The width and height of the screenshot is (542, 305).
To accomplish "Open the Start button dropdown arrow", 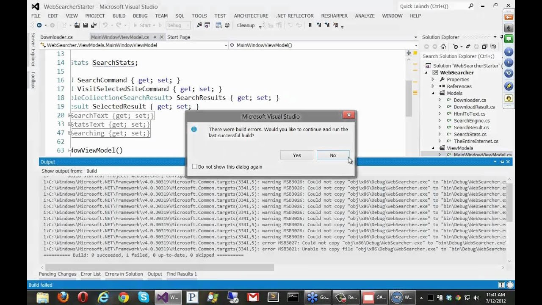I will coord(155,25).
